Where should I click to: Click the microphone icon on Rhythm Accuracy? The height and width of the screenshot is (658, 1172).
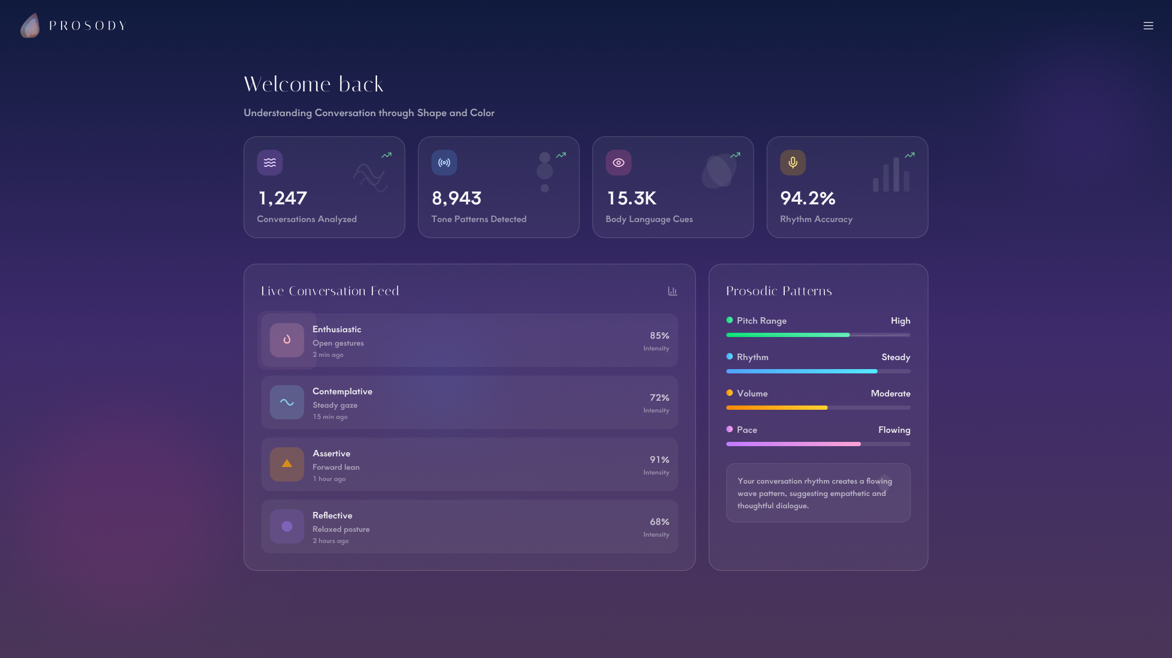[793, 163]
